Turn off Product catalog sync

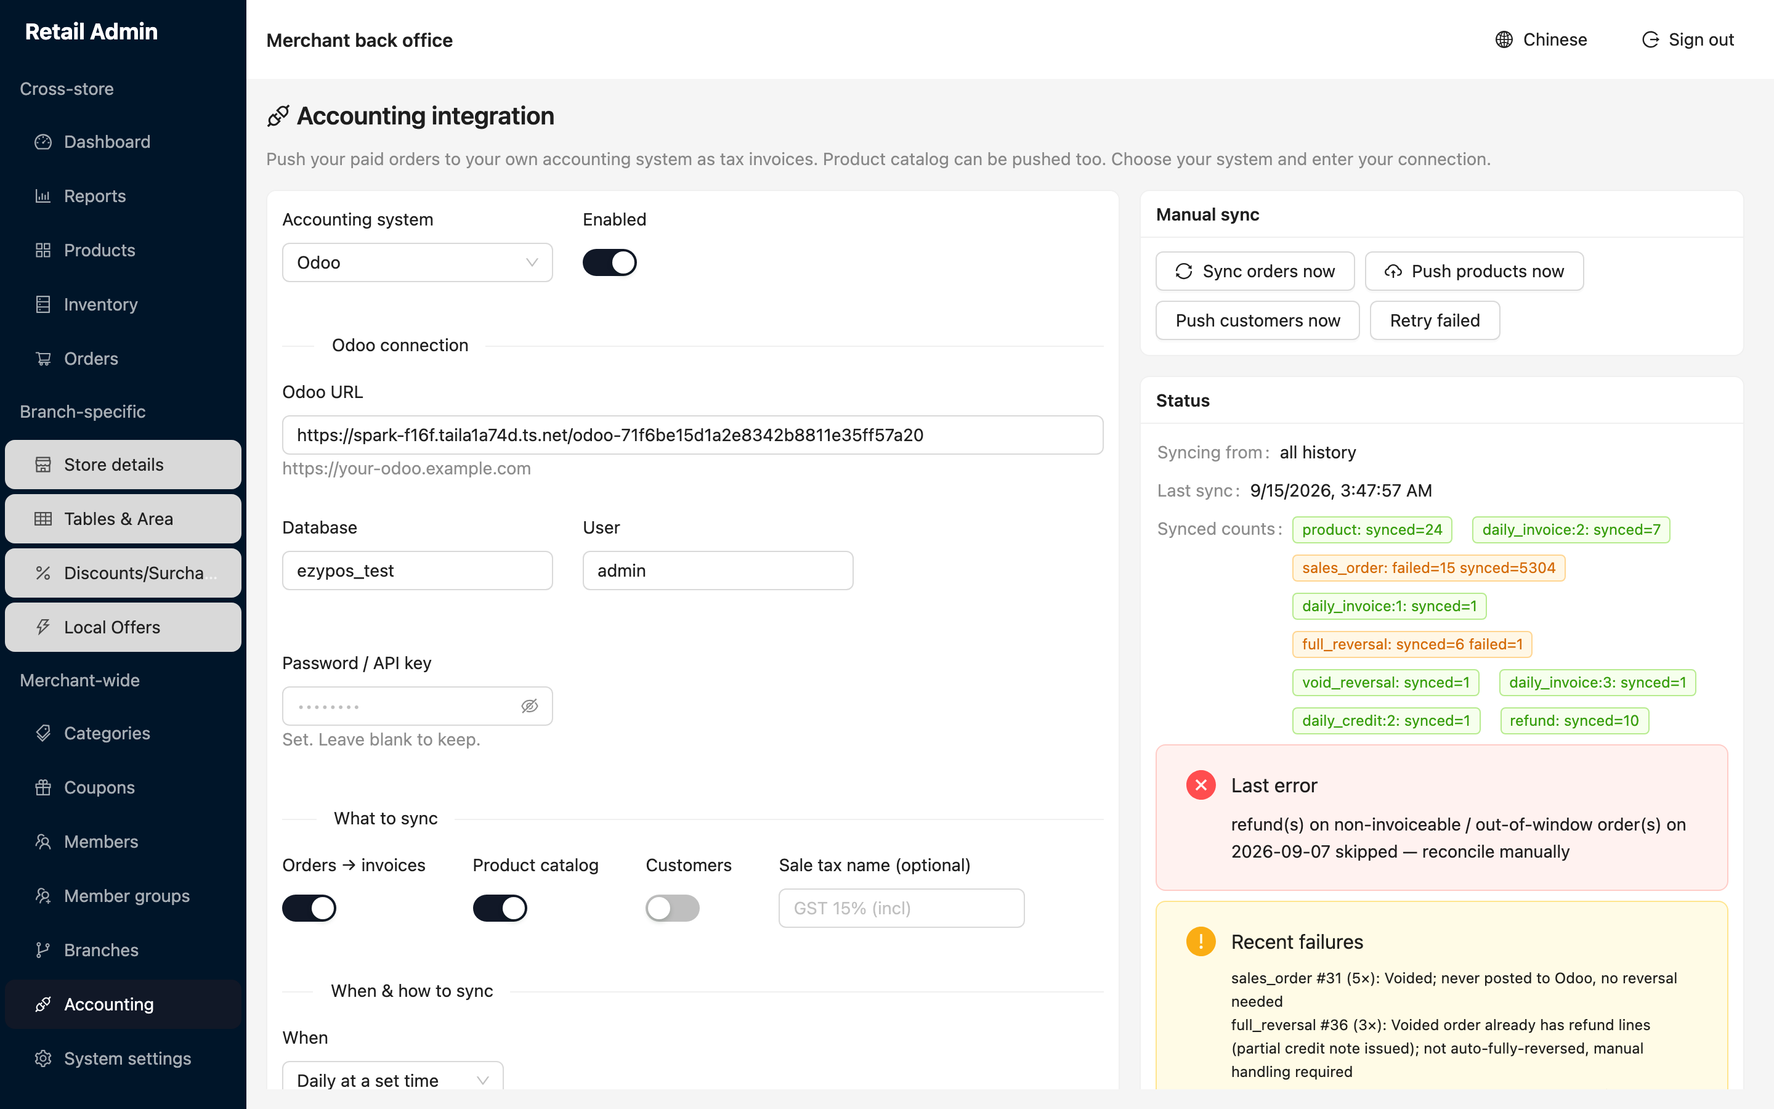click(x=499, y=908)
